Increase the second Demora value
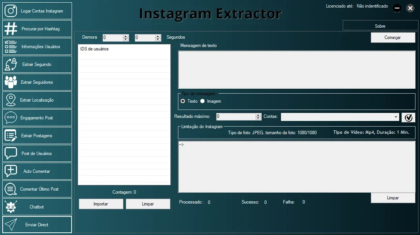 click(158, 36)
